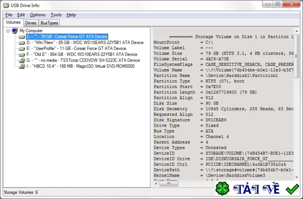Close the USB Drive Info window

(x=292, y=4)
